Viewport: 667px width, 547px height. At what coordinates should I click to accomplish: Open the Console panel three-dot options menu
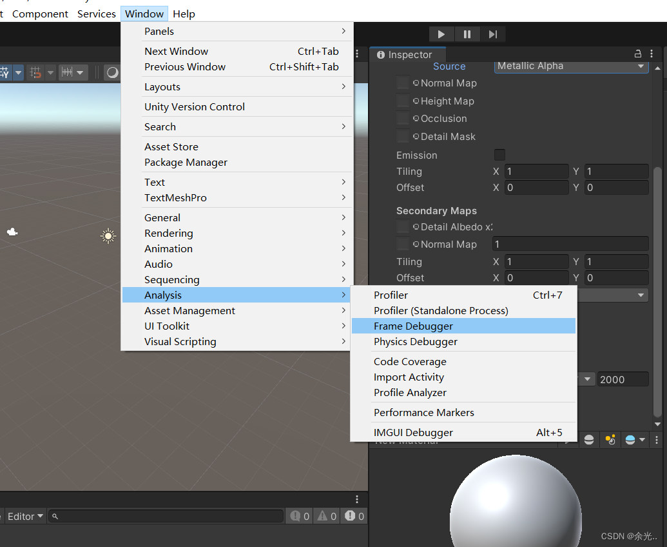click(357, 499)
